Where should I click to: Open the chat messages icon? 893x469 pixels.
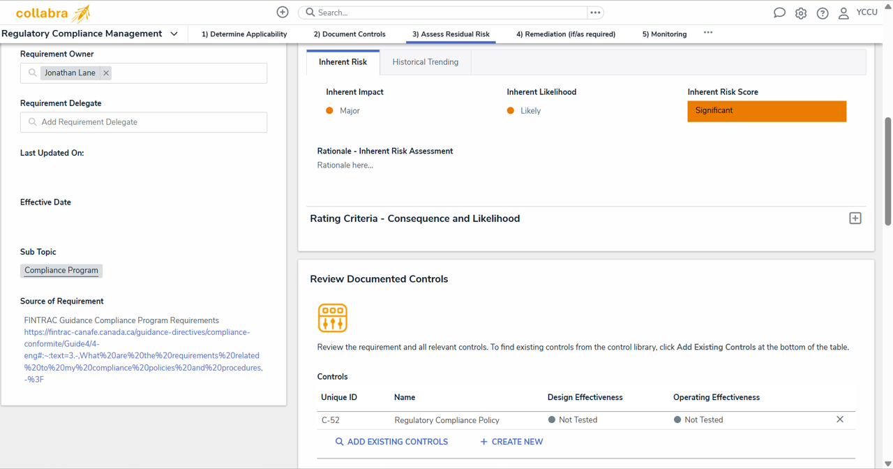pyautogui.click(x=779, y=13)
